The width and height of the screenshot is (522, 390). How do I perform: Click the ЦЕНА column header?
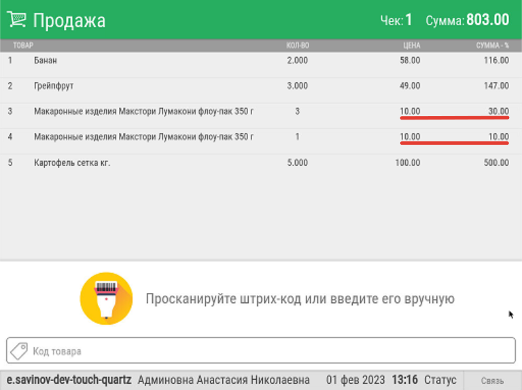tap(411, 46)
